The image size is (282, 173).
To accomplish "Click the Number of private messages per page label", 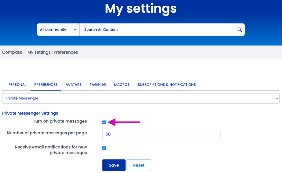I will [x=47, y=133].
